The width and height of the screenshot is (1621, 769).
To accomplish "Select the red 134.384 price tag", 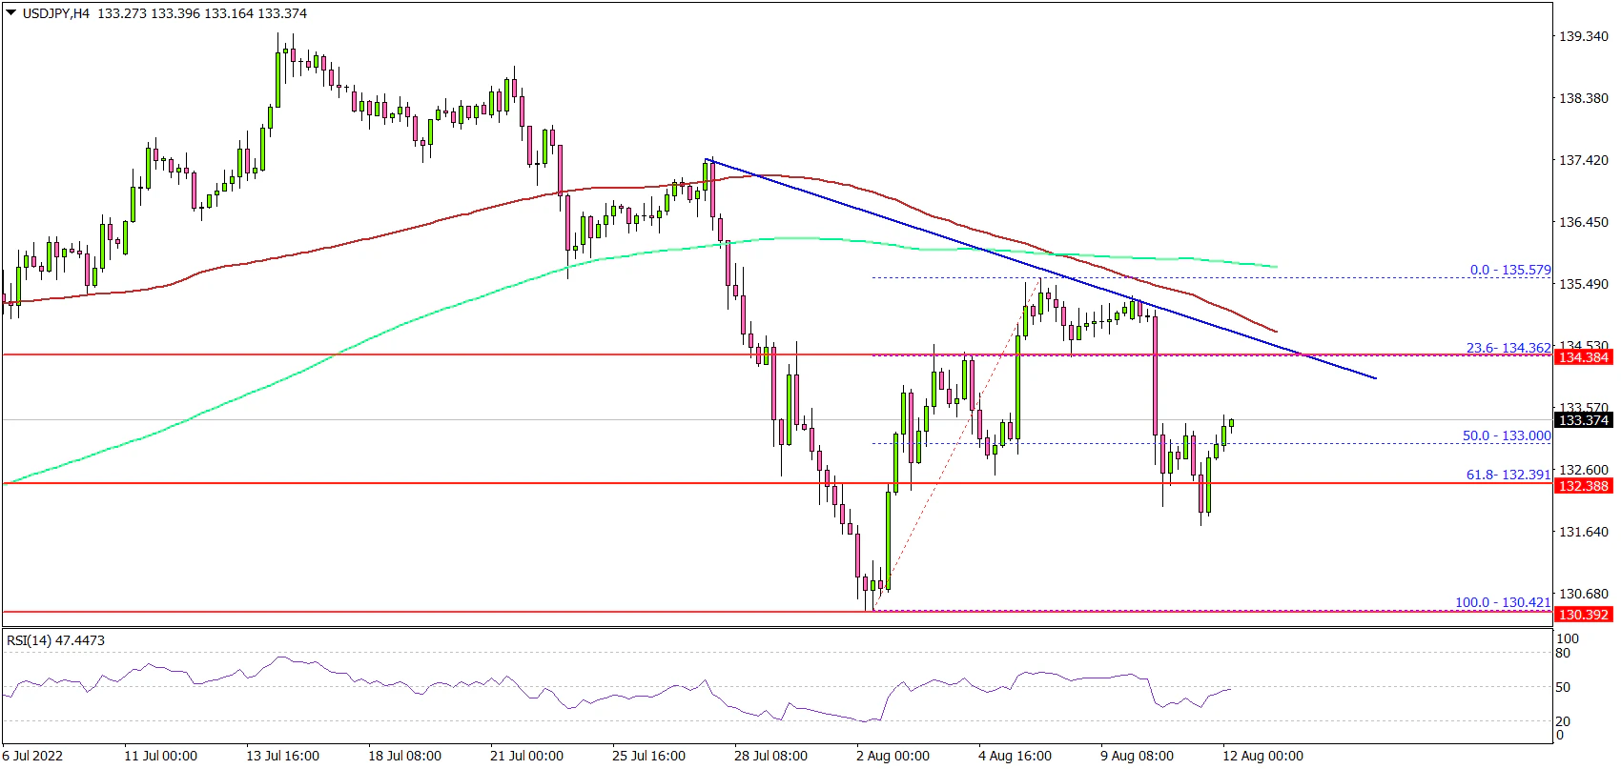I will coord(1583,357).
